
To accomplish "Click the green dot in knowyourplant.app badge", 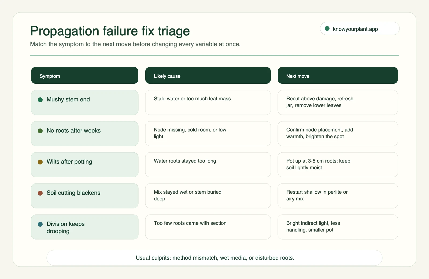I will (327, 28).
